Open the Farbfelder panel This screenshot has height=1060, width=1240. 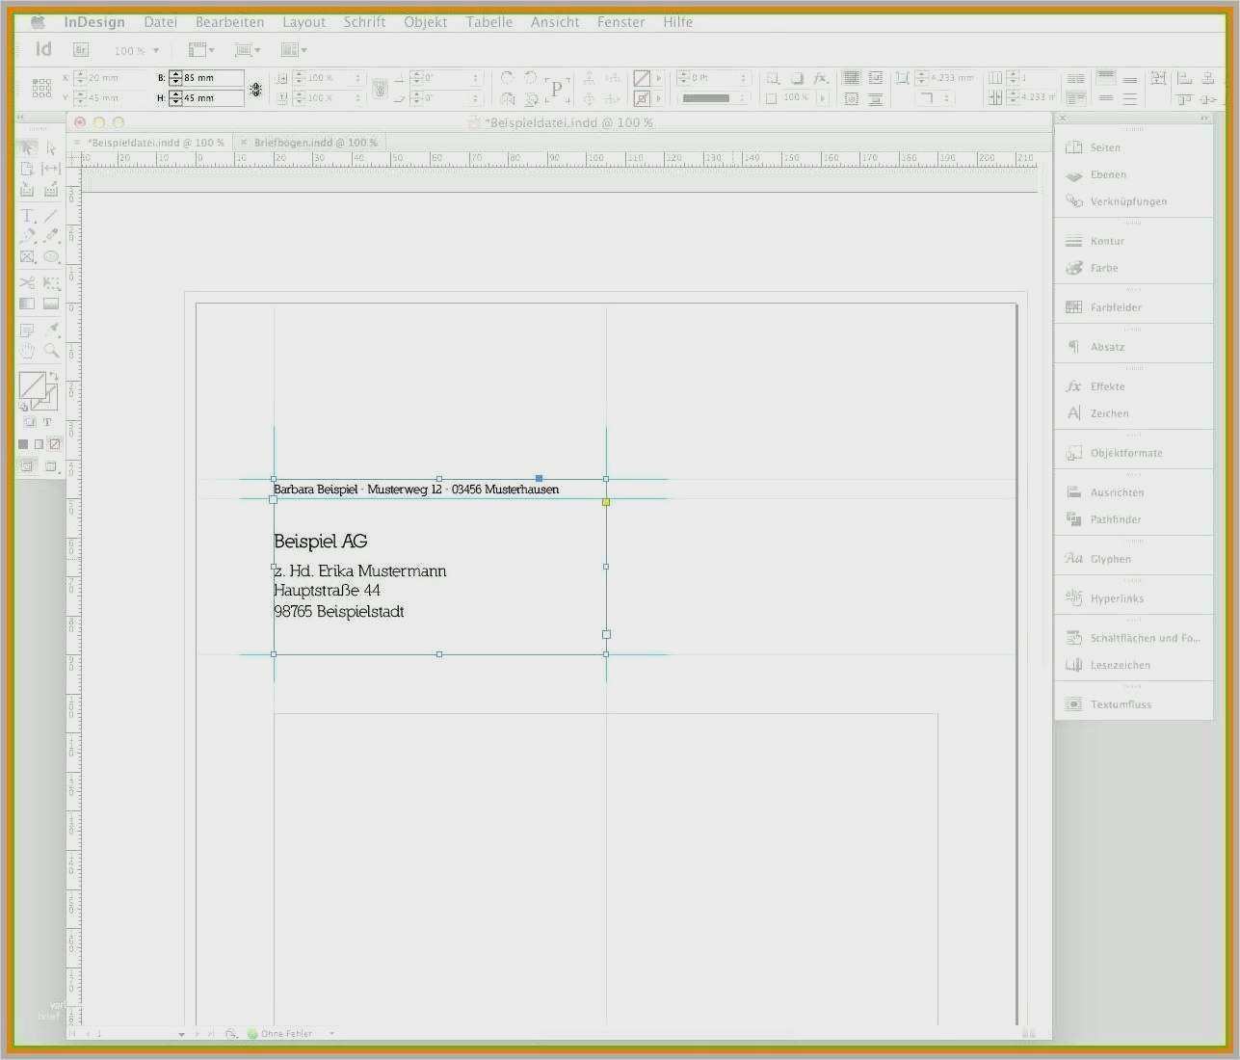coord(1116,307)
